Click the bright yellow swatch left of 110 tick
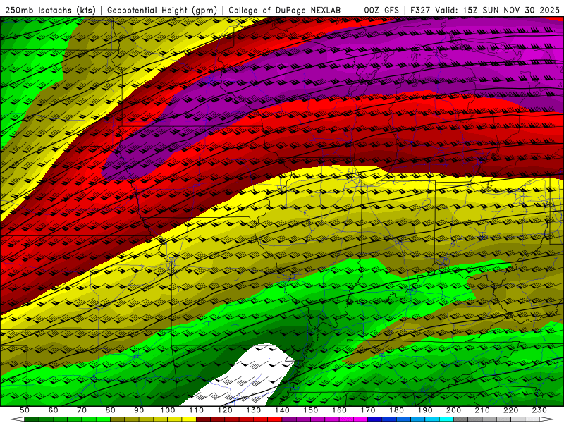The height and width of the screenshot is (423, 564). click(x=189, y=419)
